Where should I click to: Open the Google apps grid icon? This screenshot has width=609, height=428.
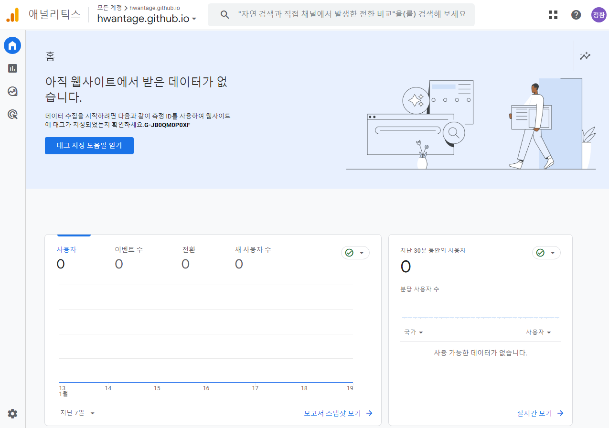pyautogui.click(x=553, y=15)
